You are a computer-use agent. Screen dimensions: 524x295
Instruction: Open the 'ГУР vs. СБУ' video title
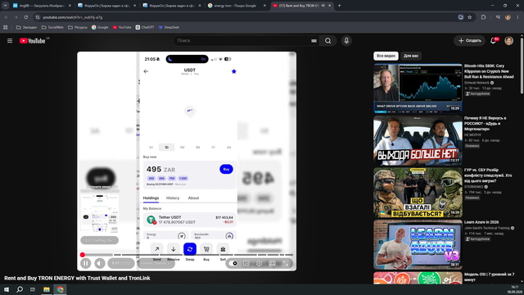tap(488, 175)
